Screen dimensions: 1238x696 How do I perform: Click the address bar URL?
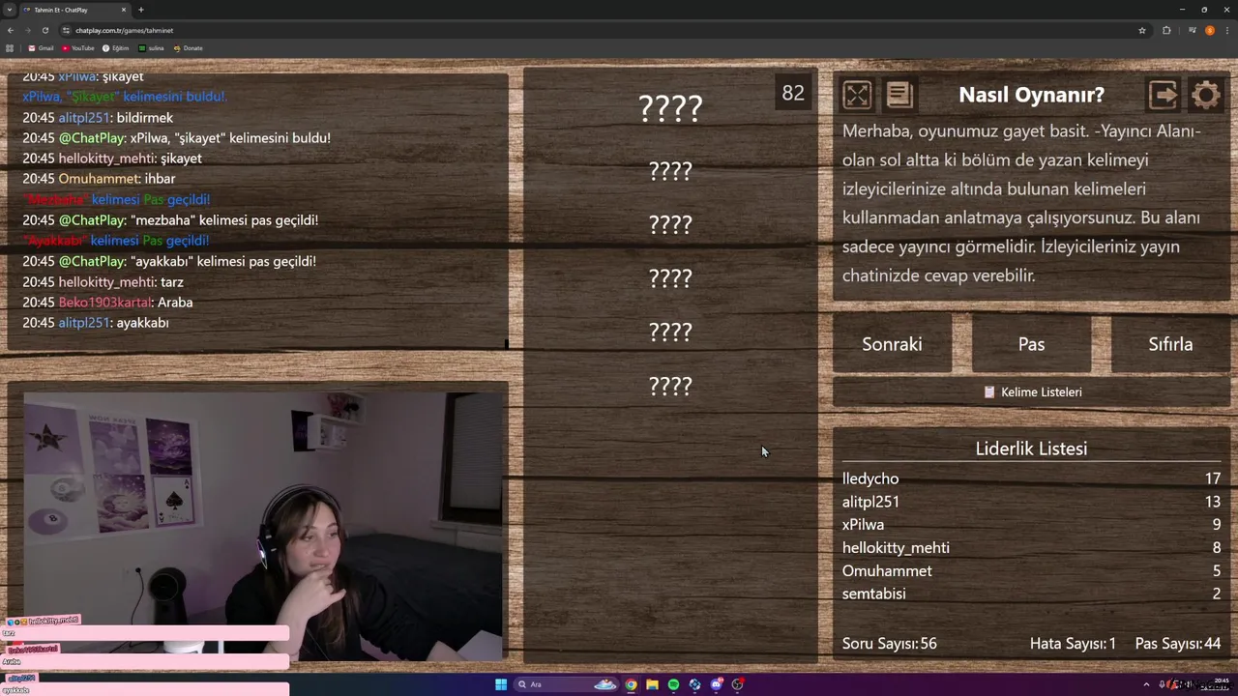124,30
